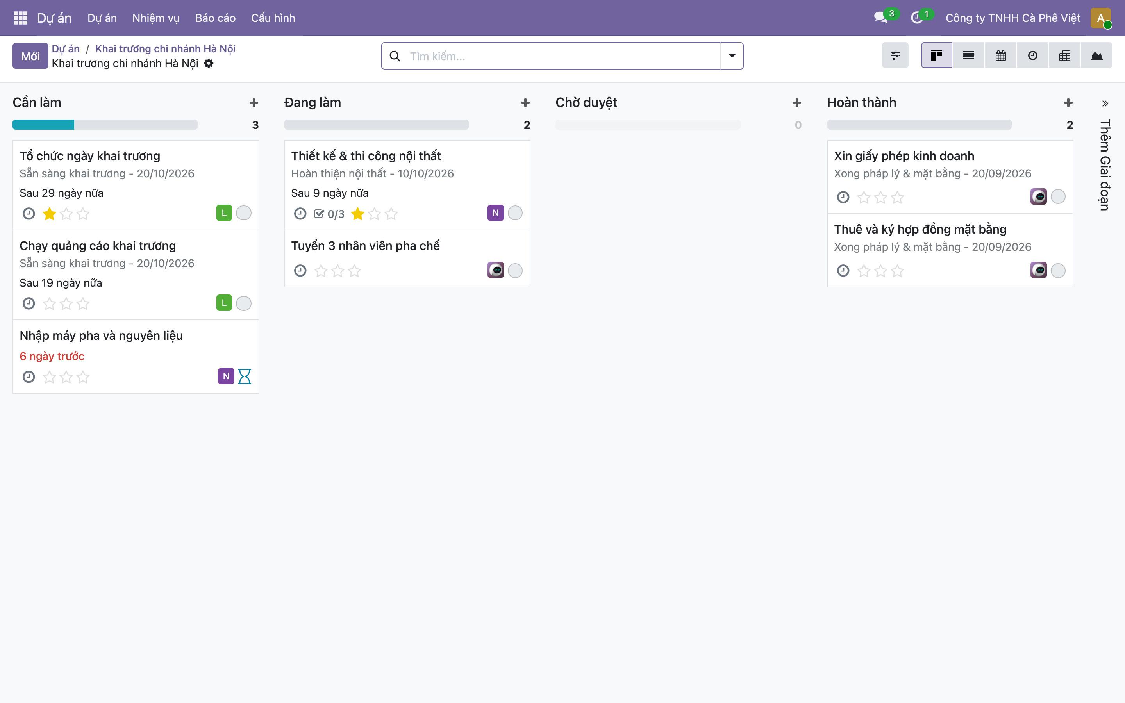Toggle first star on Xin giấy phép card
This screenshot has height=703, width=1125.
(864, 198)
